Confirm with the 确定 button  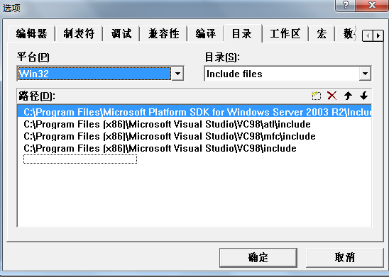pos(258,257)
